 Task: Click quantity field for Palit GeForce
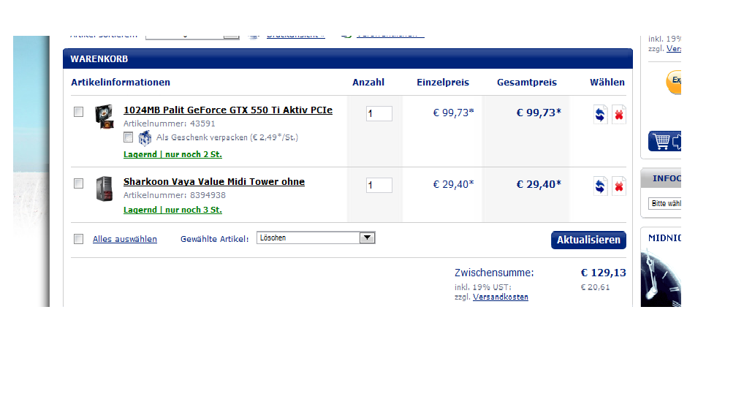click(x=379, y=113)
